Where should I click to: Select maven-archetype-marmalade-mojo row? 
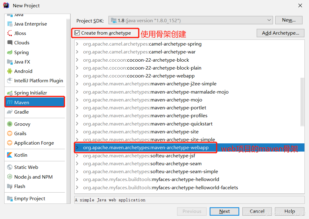(190, 92)
